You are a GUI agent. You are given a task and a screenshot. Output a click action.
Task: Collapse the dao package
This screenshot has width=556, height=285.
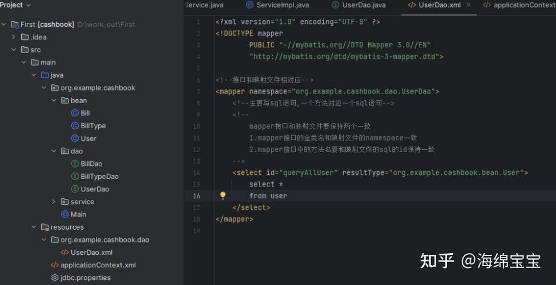point(54,151)
